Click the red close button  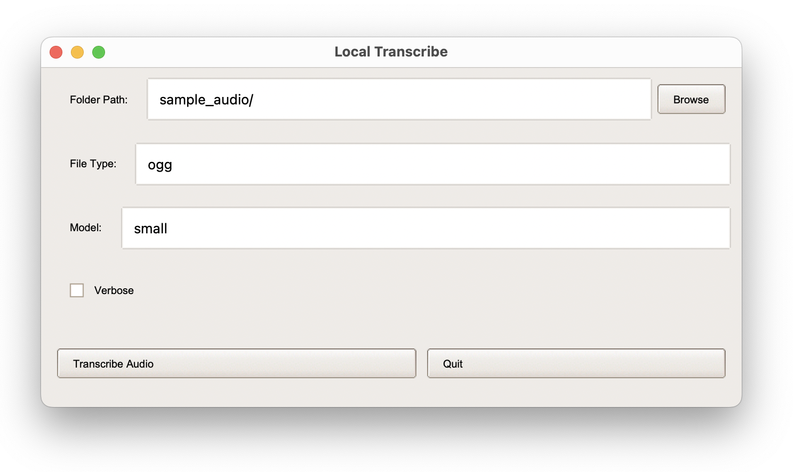[55, 52]
